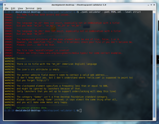Click the line 'Please consider using "Game" instead'

coord(67,100)
